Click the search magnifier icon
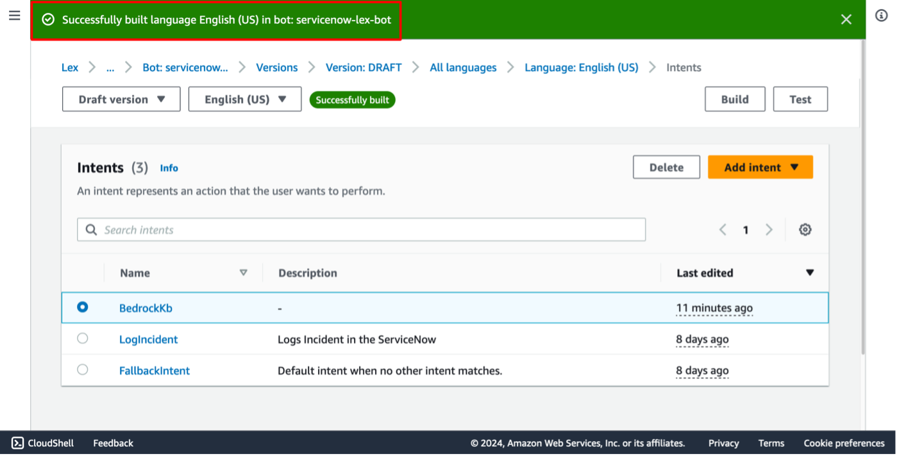897x456 pixels. pyautogui.click(x=91, y=230)
